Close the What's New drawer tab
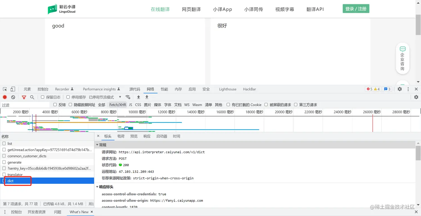Image resolution: width=421 pixels, height=216 pixels. point(92,212)
